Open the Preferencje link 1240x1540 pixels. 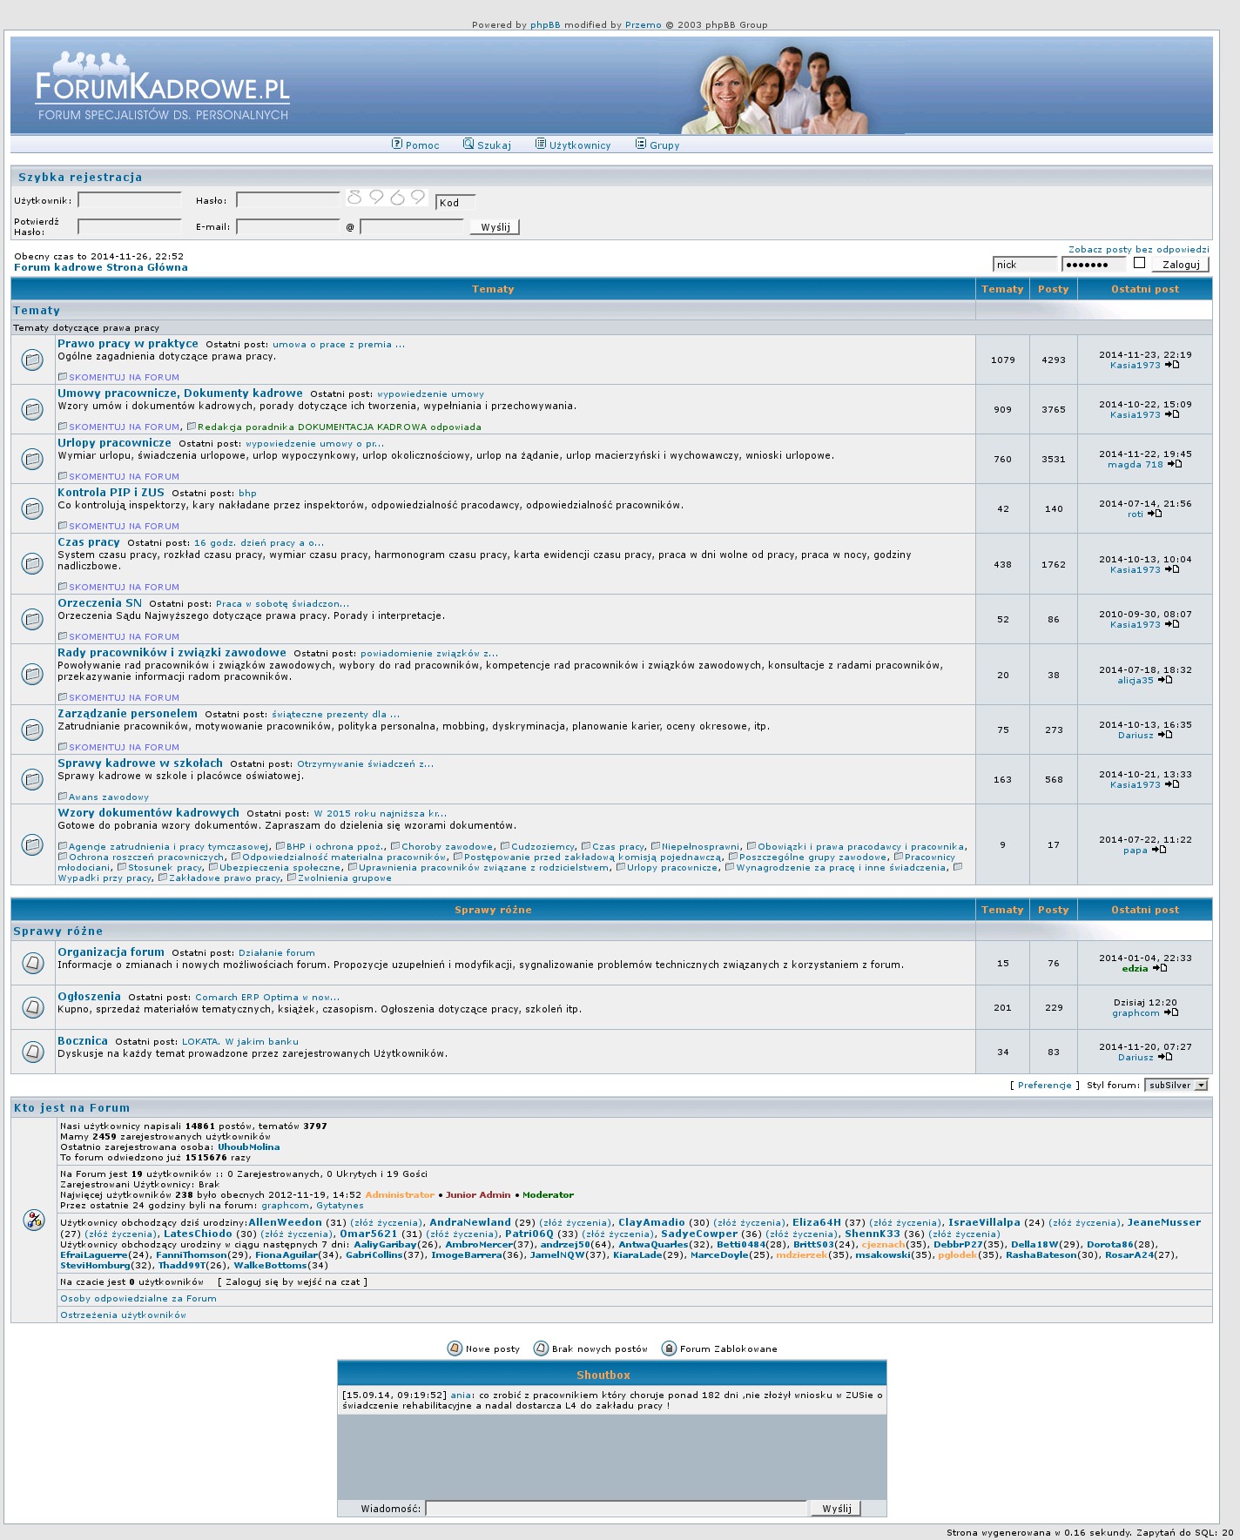pos(1044,1086)
